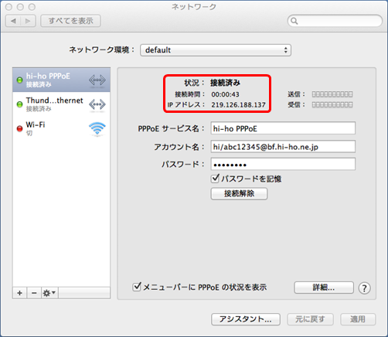Image resolution: width=388 pixels, height=337 pixels.
Task: Toggle the パスワードを記憶 checkbox
Action: (215, 179)
